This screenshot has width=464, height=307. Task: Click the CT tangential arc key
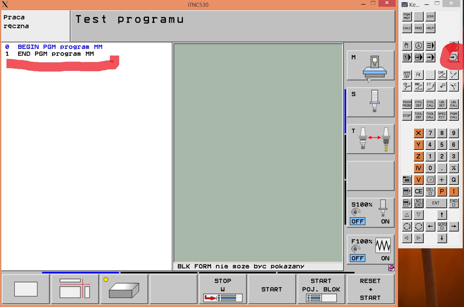tap(430, 86)
